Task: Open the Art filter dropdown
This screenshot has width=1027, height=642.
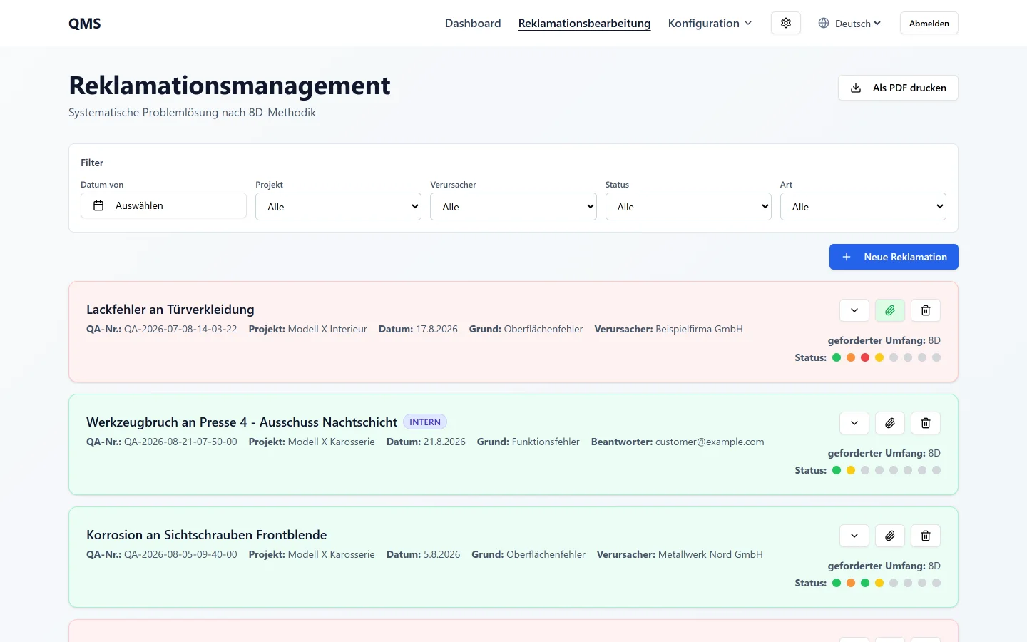Action: 863,206
